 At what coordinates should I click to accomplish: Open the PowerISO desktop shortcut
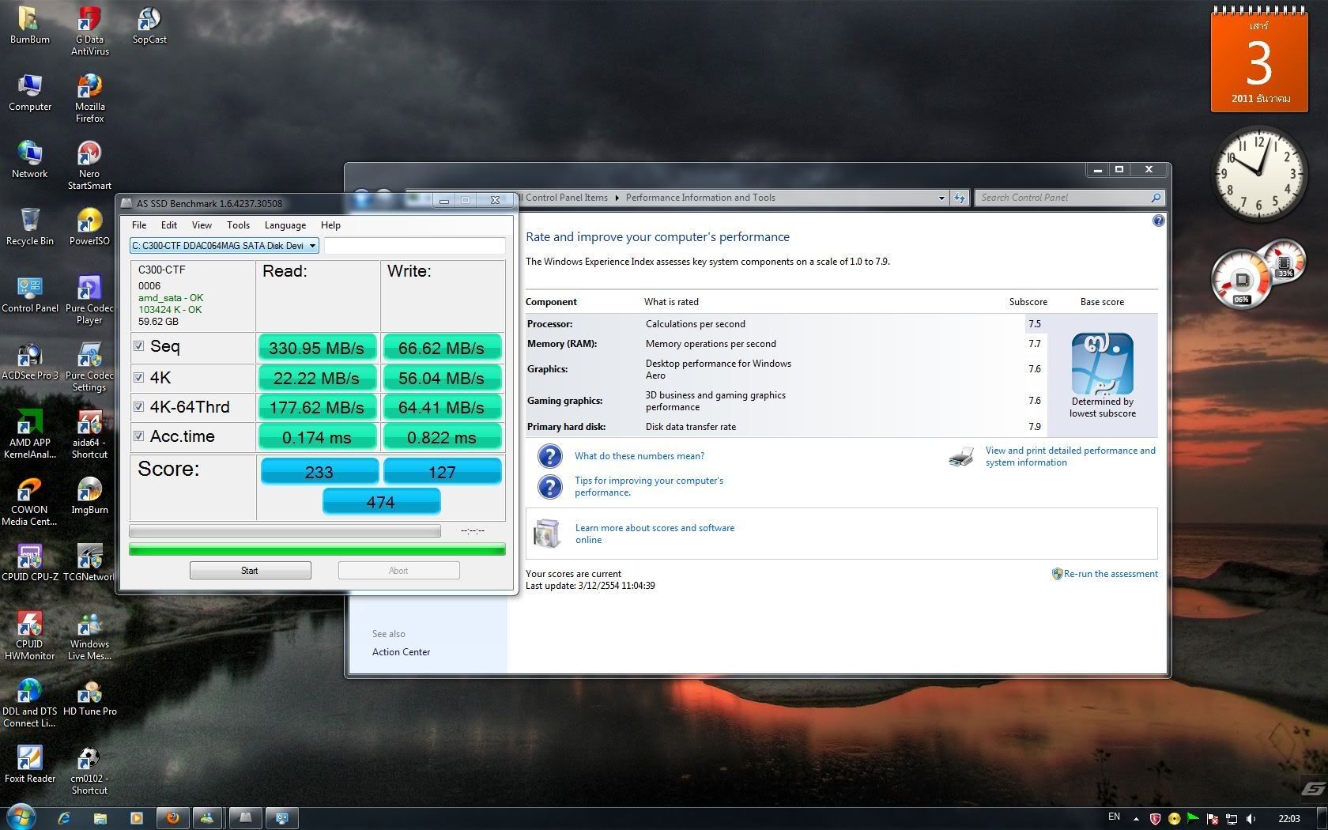click(x=89, y=227)
